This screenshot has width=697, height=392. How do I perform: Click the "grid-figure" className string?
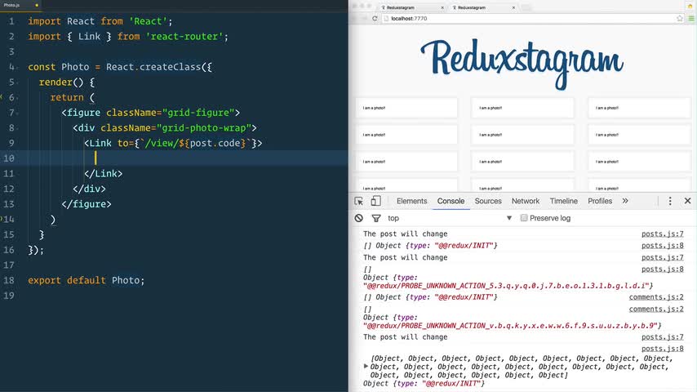pos(198,113)
